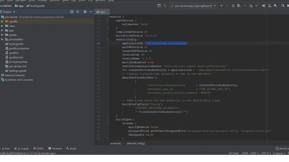
Task: Collapse the defaultConfig block fold marker
Action: (x=108, y=39)
